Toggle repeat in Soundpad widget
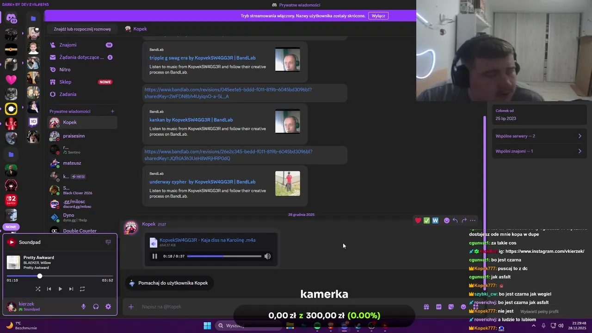The width and height of the screenshot is (592, 333). (x=82, y=289)
